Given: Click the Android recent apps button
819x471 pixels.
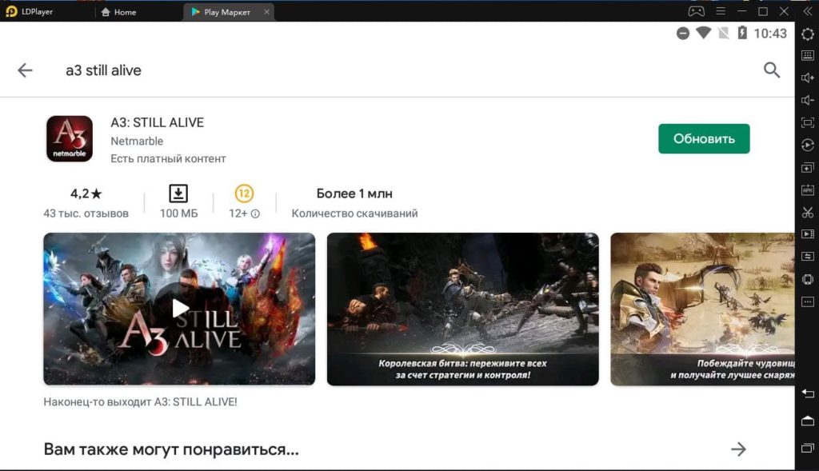Looking at the screenshot, I should (808, 448).
